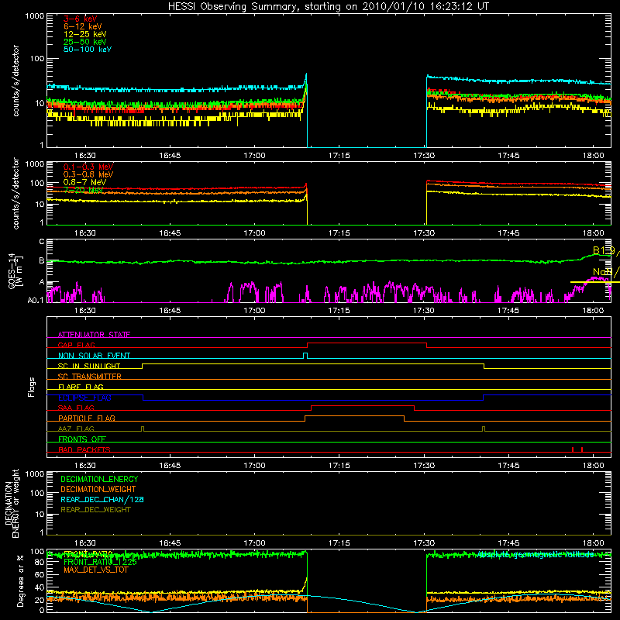Click the 'DECIMATION ENERGY or weight' axis title
The height and width of the screenshot is (620, 620).
click(x=12, y=504)
